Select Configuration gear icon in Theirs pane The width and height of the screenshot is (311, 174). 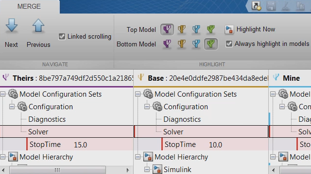[22, 106]
